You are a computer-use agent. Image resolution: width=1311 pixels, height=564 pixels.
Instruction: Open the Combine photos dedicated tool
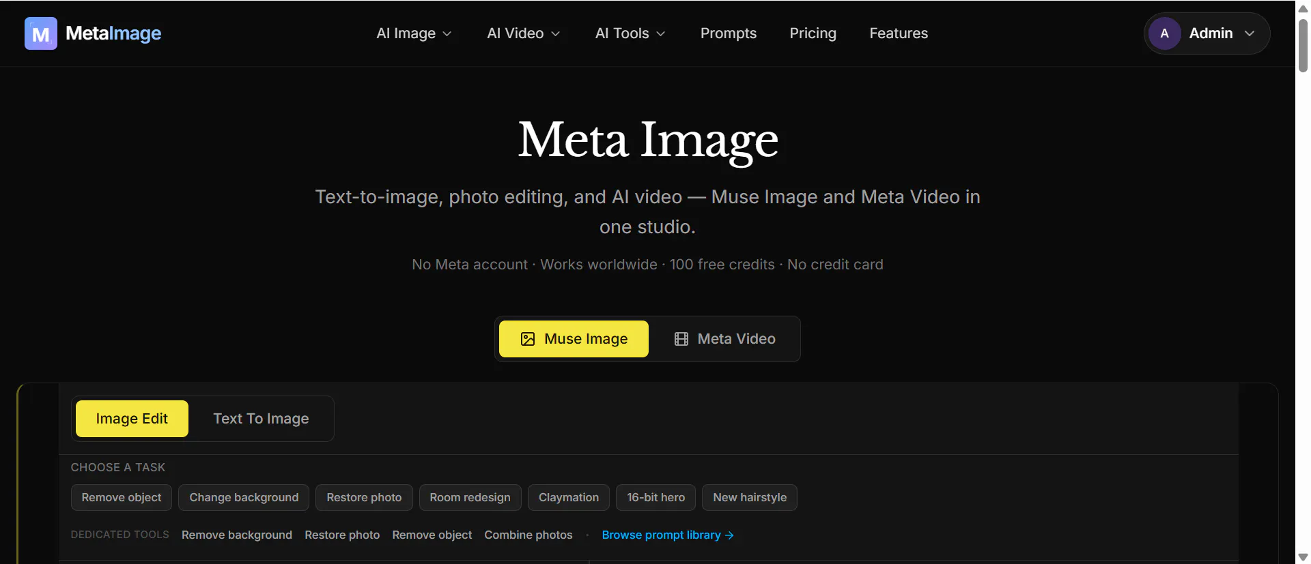(x=528, y=535)
